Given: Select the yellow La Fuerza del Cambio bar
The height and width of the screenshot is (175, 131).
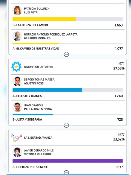Looking at the screenshot, I should pyautogui.click(x=67, y=19).
